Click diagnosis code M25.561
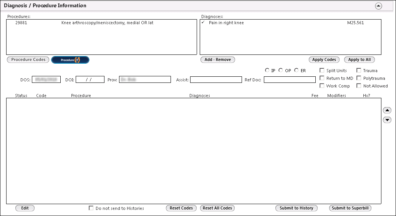This screenshot has width=396, height=216. (x=356, y=23)
